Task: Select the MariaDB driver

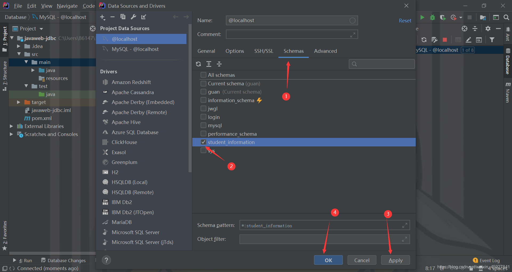Action: (x=122, y=222)
